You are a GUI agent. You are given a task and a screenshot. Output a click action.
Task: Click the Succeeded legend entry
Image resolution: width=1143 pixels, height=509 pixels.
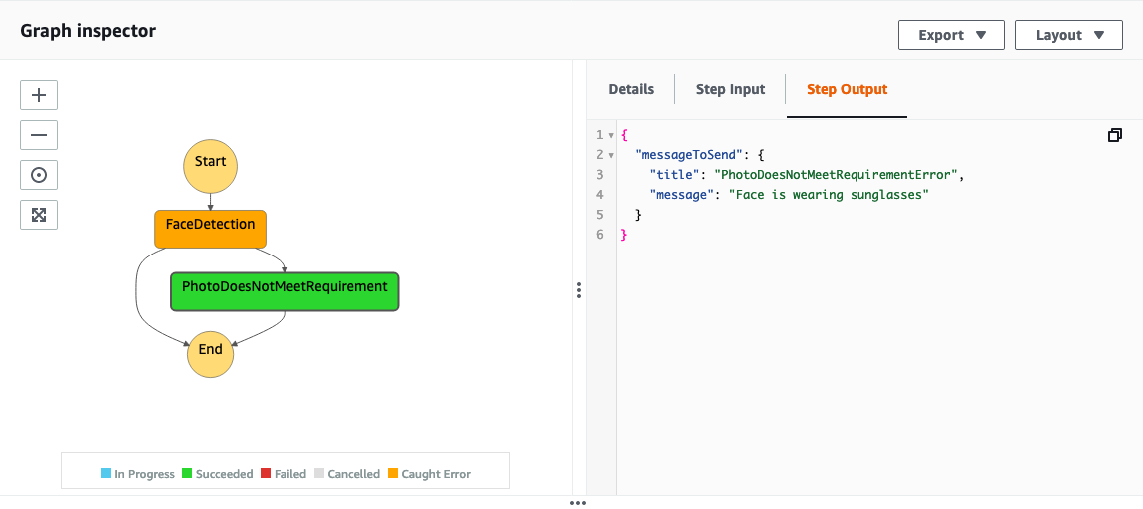click(218, 474)
